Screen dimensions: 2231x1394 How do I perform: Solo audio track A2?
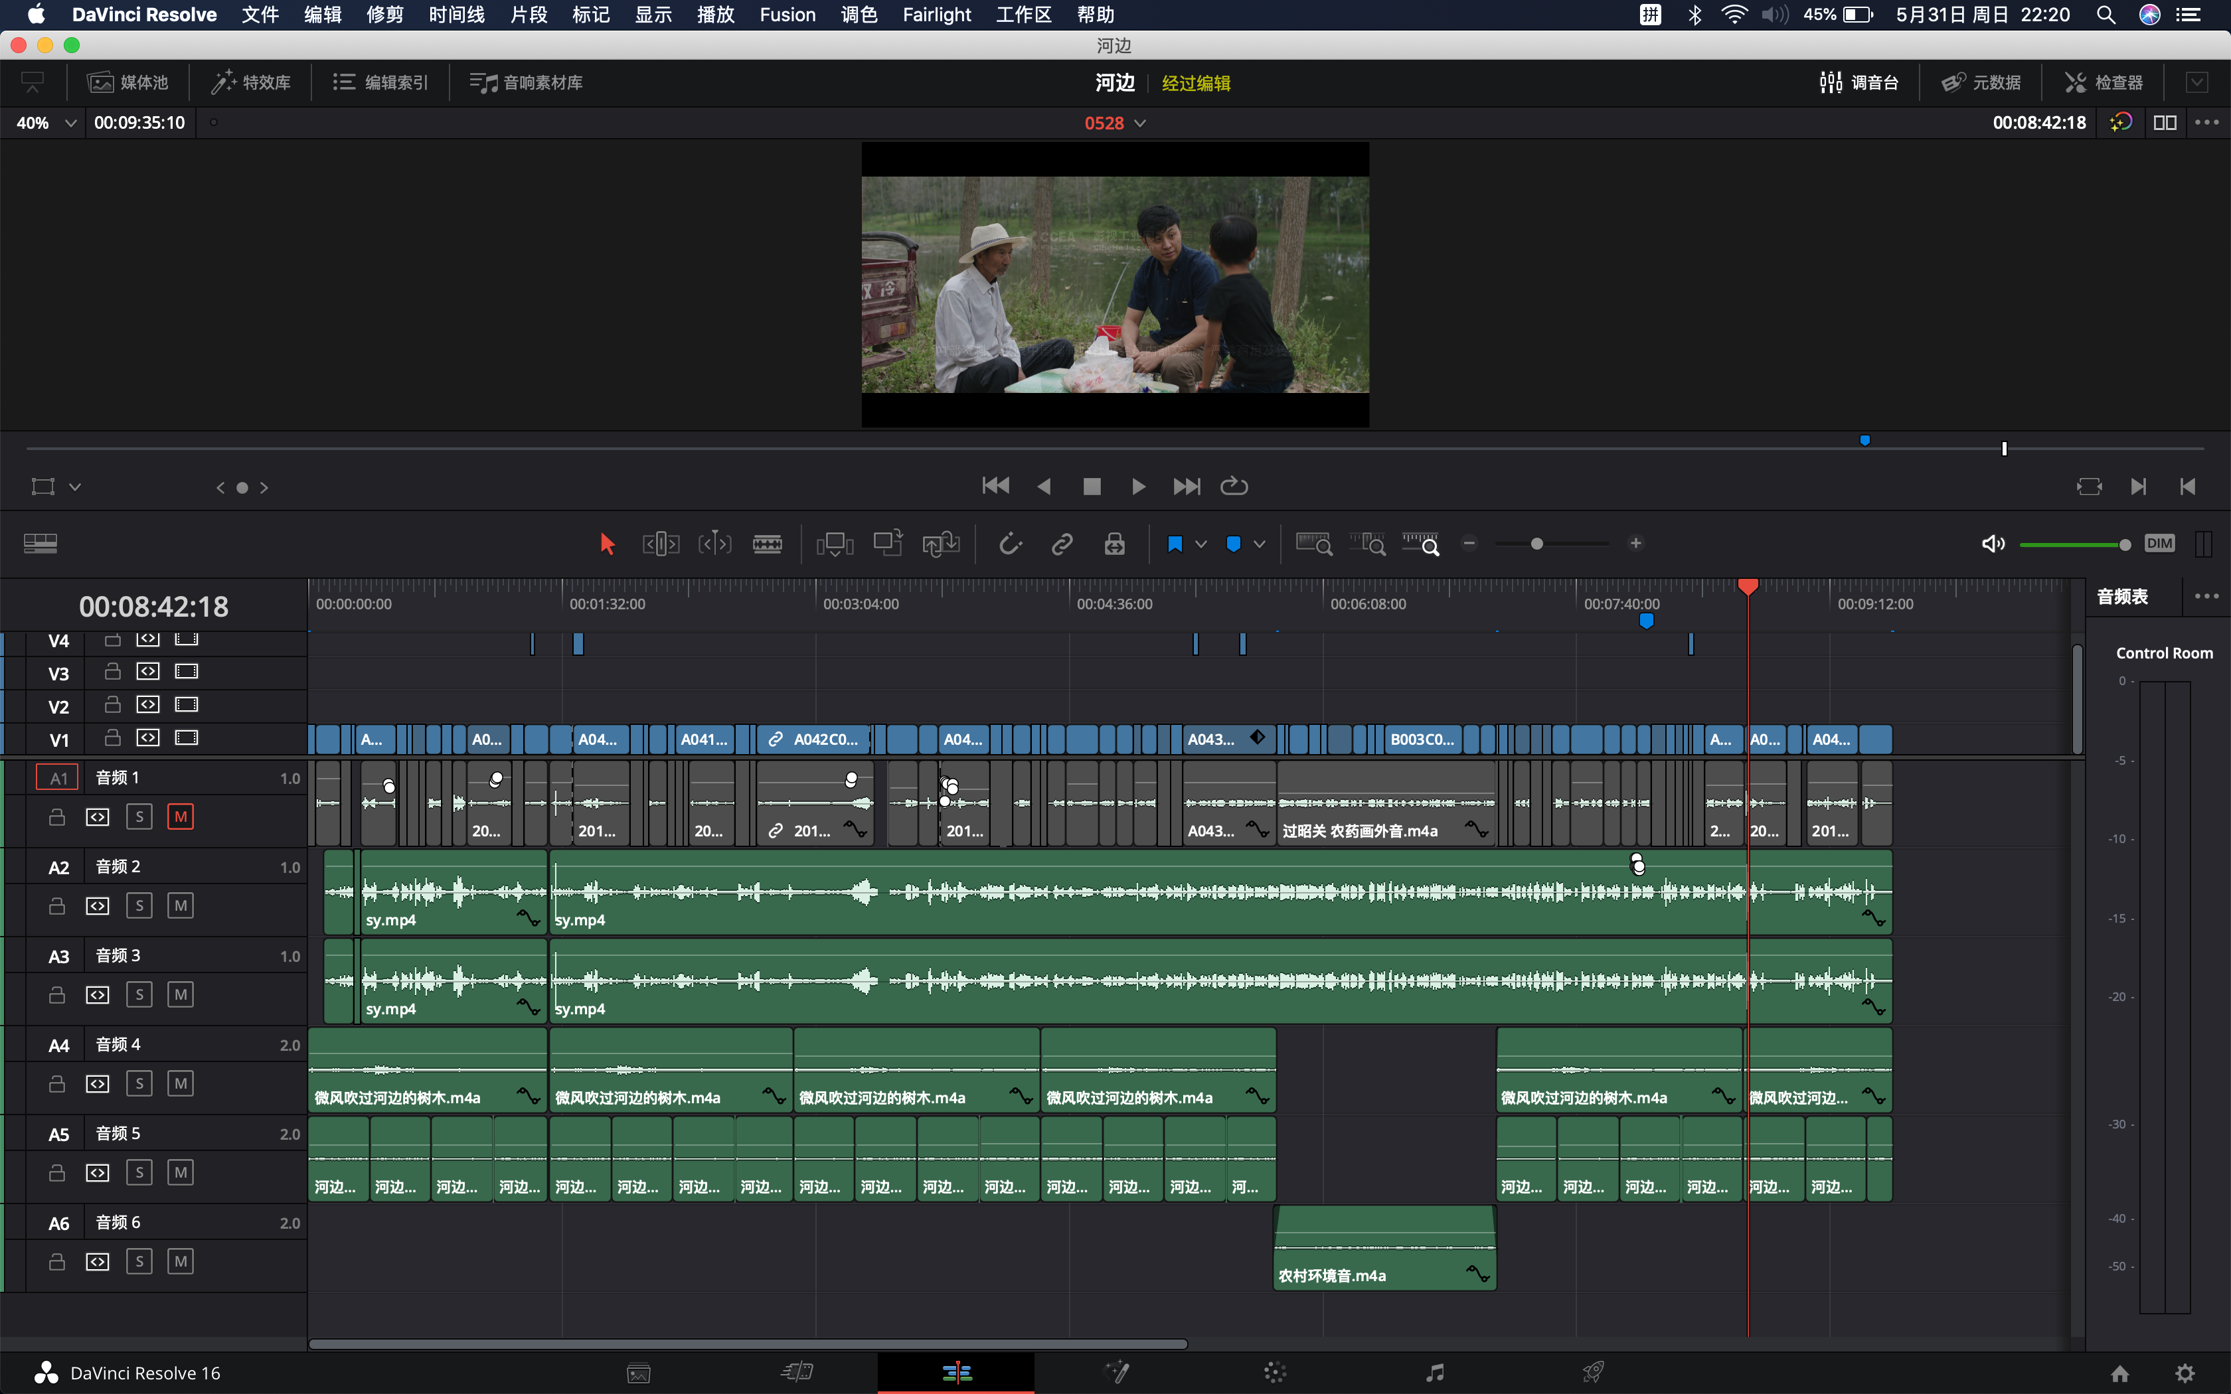[x=139, y=905]
